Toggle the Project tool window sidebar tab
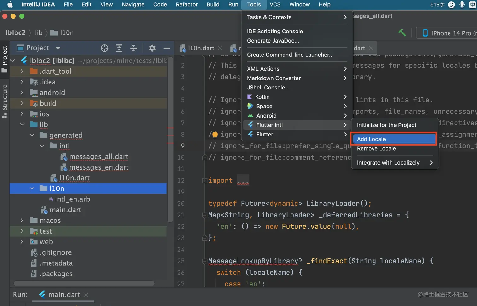Image resolution: width=477 pixels, height=306 pixels. [5, 59]
